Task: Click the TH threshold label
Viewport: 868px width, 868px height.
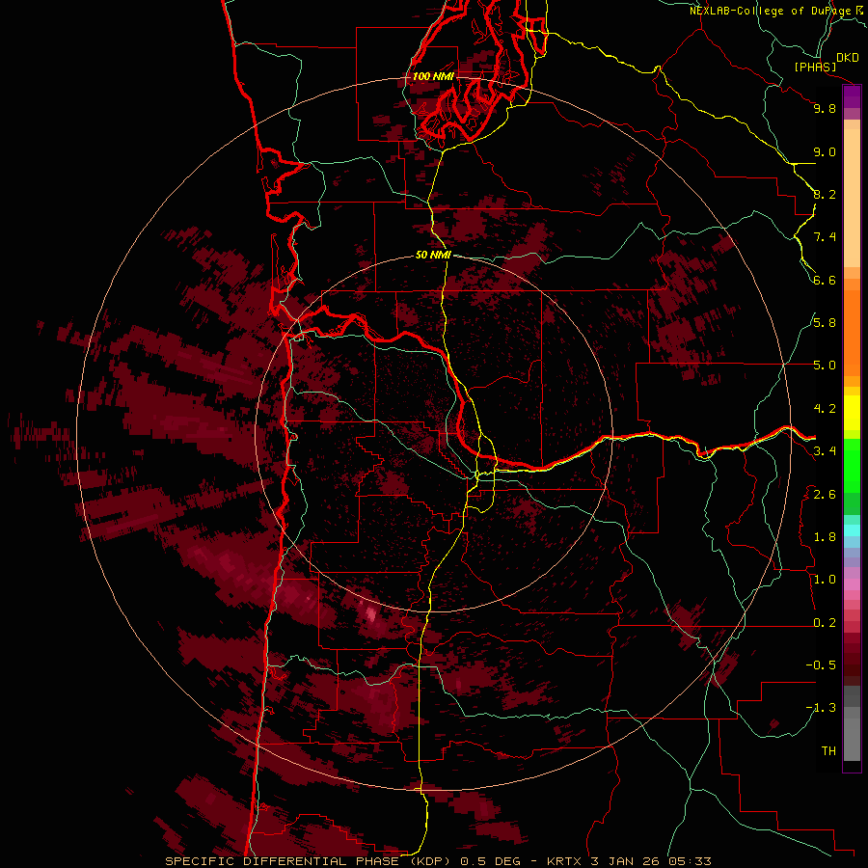Action: pyautogui.click(x=828, y=751)
